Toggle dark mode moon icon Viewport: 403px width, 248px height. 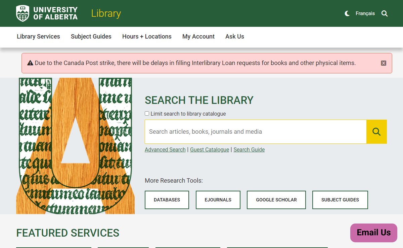[x=347, y=13]
